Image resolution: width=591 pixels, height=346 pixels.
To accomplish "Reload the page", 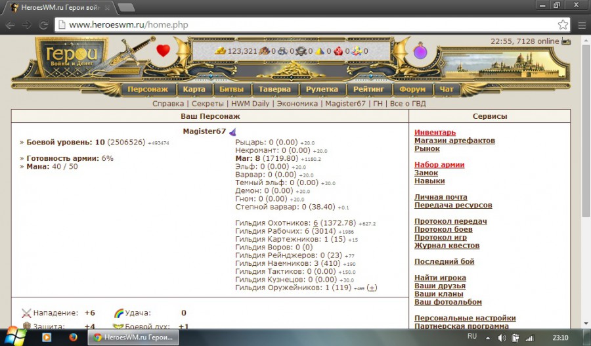I will point(44,25).
